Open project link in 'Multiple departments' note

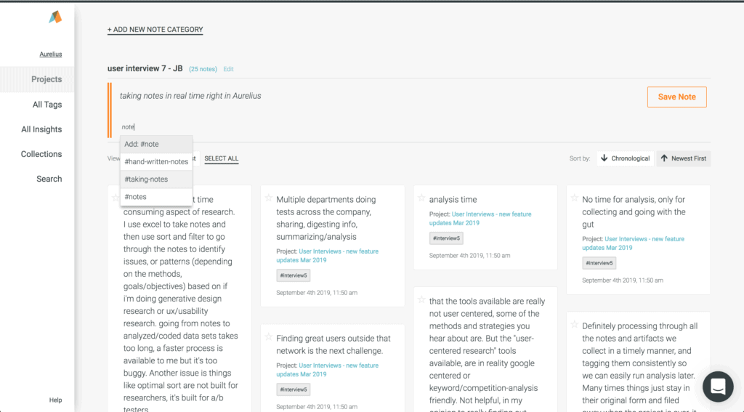coord(327,256)
